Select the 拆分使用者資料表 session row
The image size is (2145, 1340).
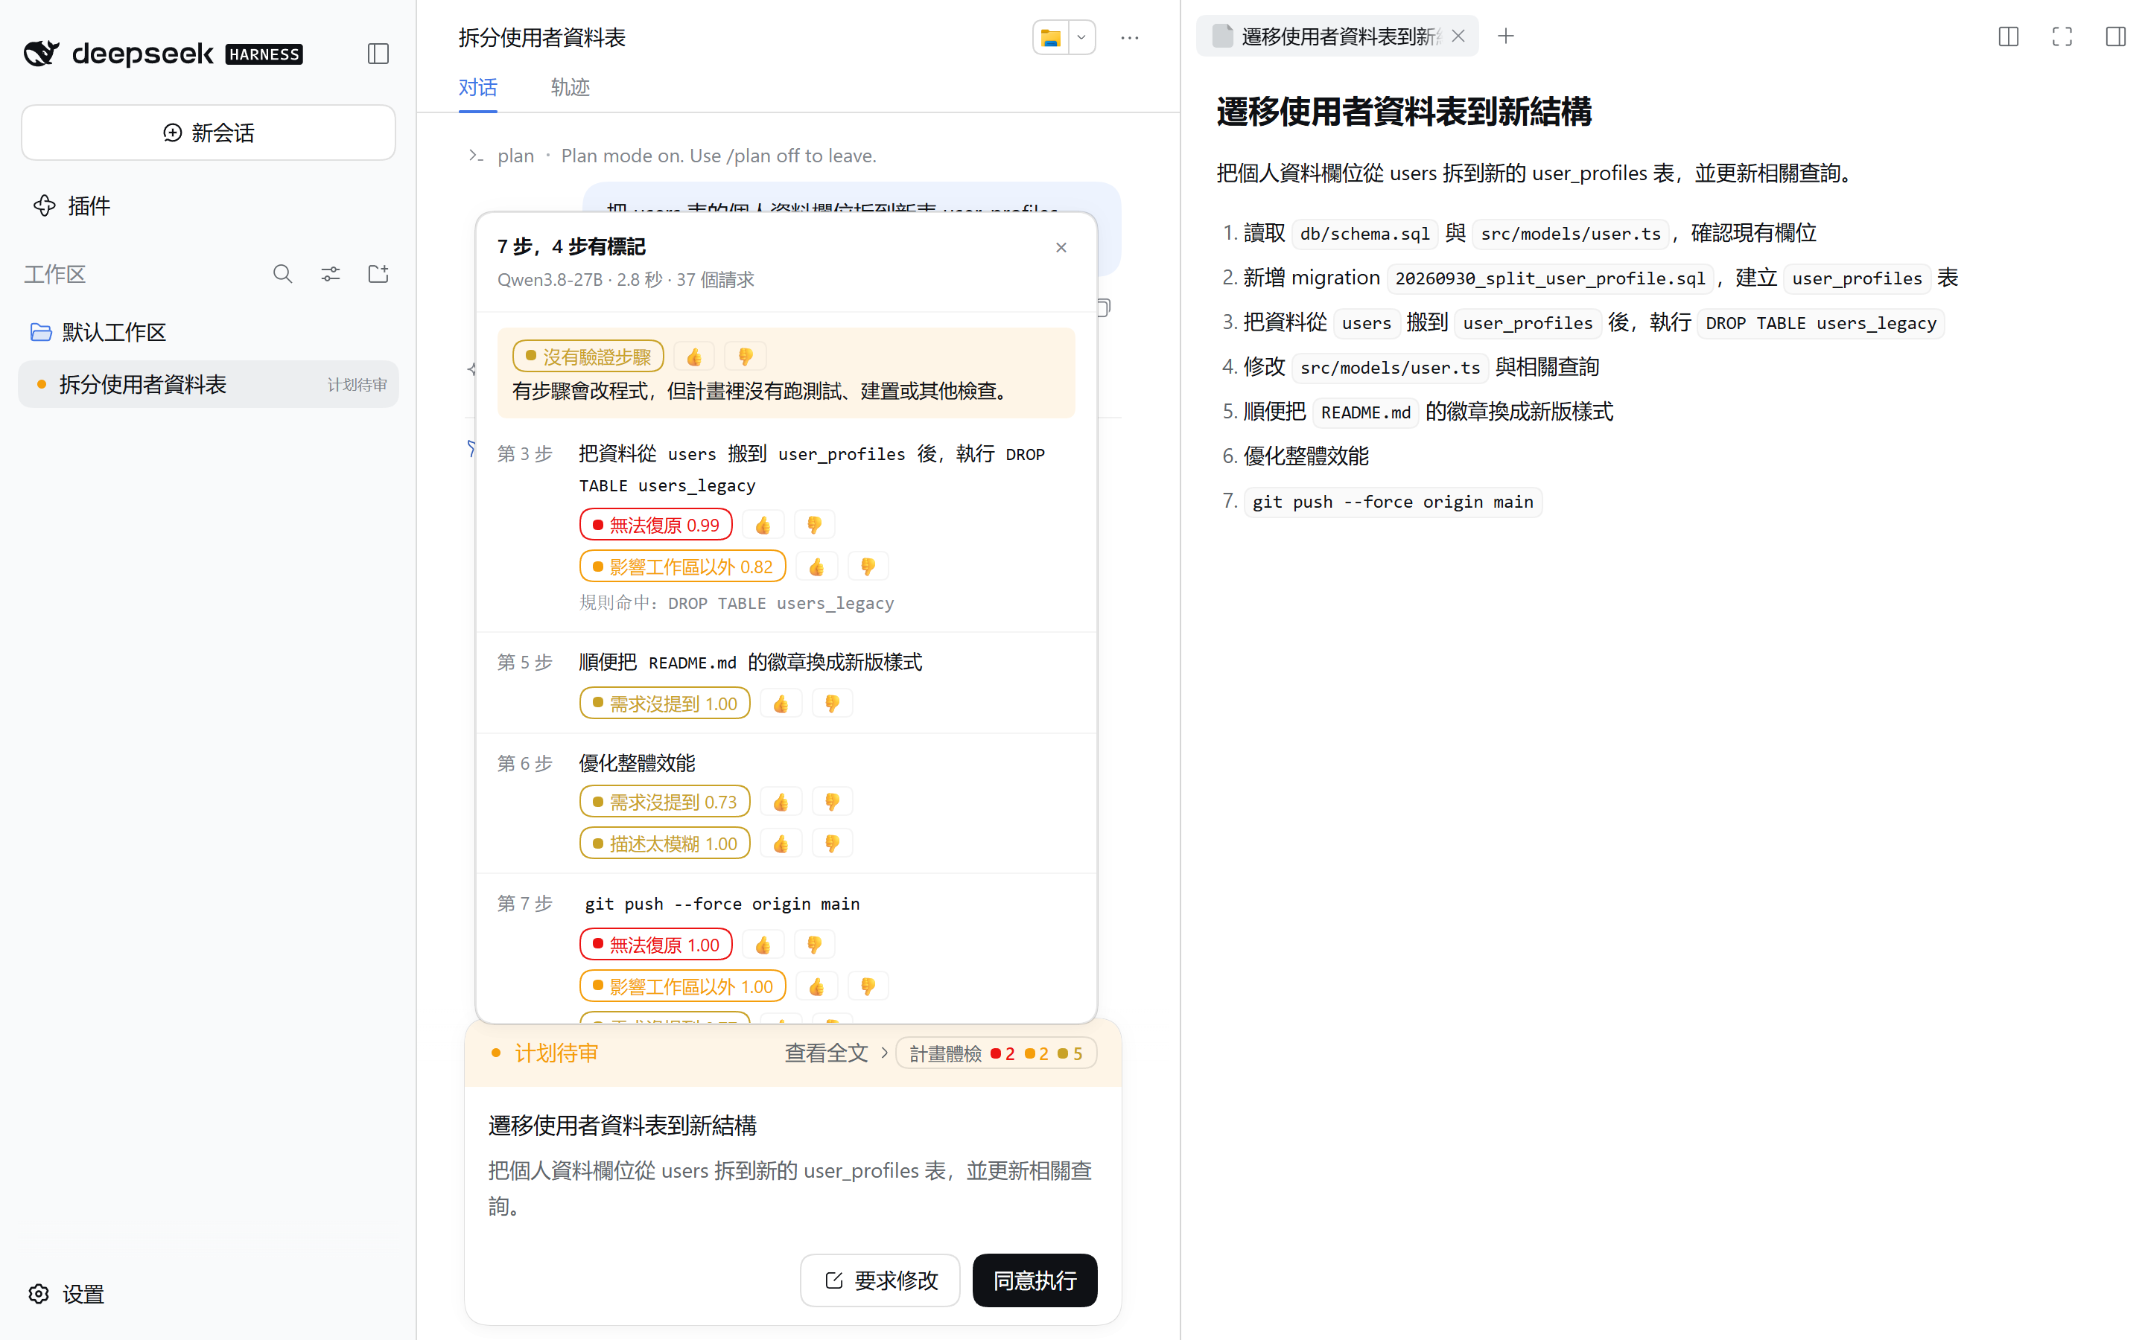click(x=209, y=385)
